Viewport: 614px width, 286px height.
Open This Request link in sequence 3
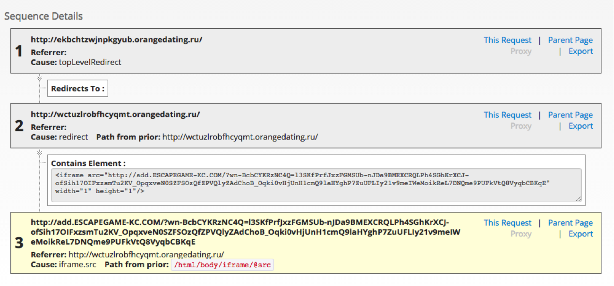tap(507, 223)
